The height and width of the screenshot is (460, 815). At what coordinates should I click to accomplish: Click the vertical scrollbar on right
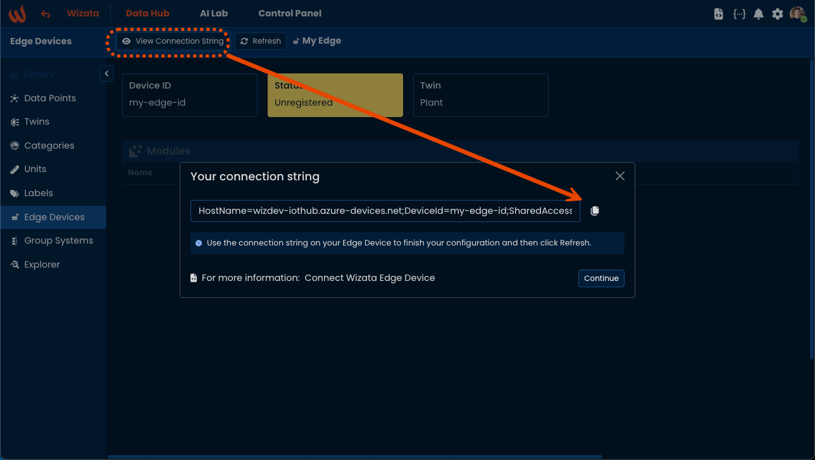[812, 209]
